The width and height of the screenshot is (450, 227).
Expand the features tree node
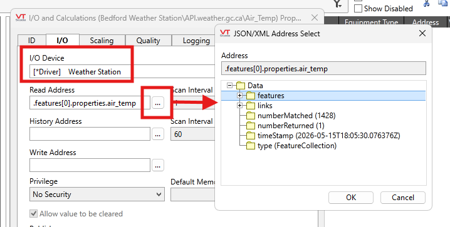[x=239, y=96]
